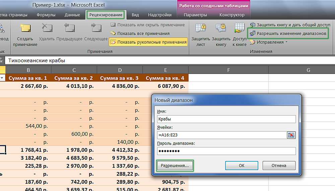Viewport: 335px width, 191px height.
Task: Open the Рецензирование ribbon tab
Action: click(x=105, y=15)
